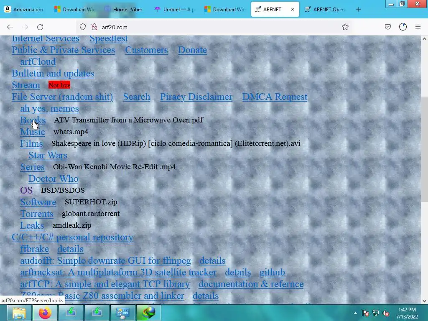Open Piracy Disclaimer link
Image resolution: width=428 pixels, height=321 pixels.
[x=196, y=97]
